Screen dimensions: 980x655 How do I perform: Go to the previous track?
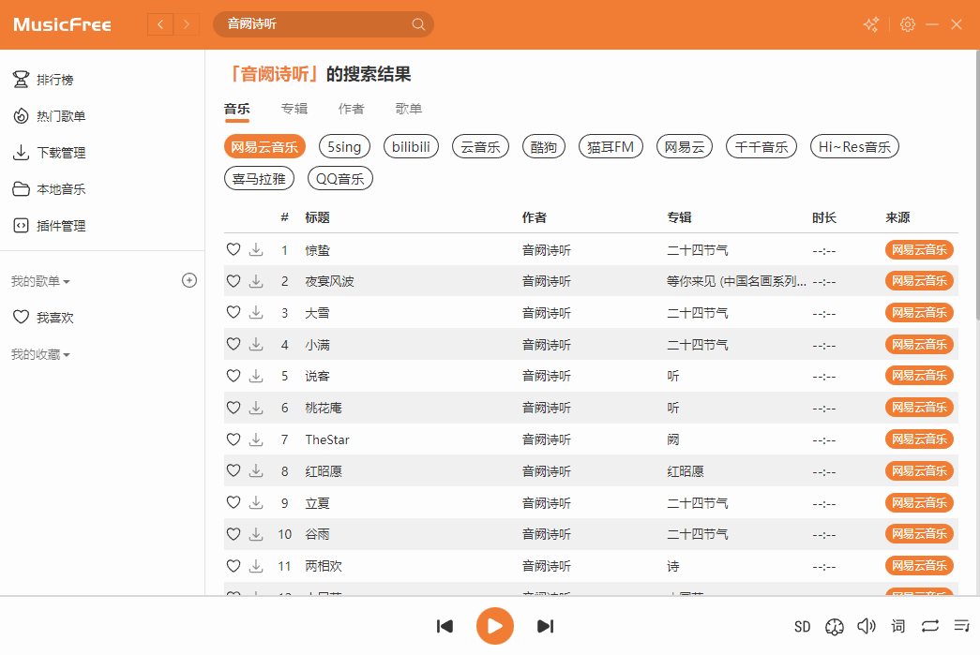click(x=445, y=626)
